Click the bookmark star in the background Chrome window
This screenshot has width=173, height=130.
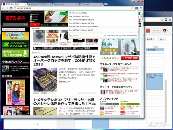[162, 20]
